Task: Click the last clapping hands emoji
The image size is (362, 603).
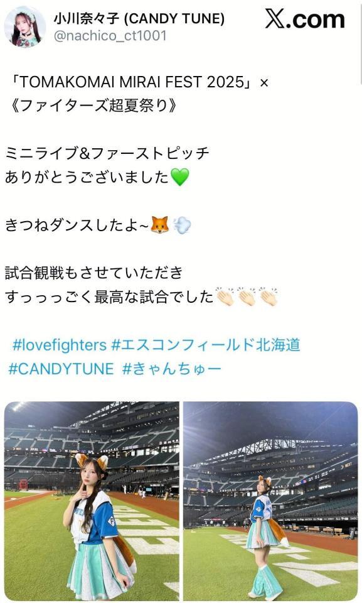Action: [269, 296]
